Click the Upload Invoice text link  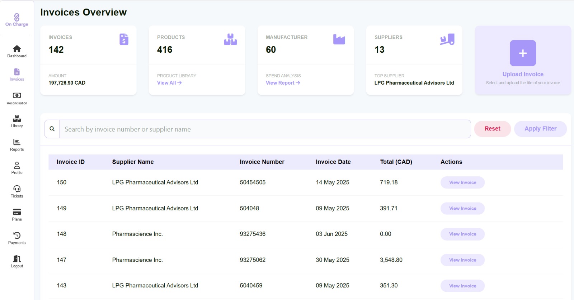coord(523,74)
